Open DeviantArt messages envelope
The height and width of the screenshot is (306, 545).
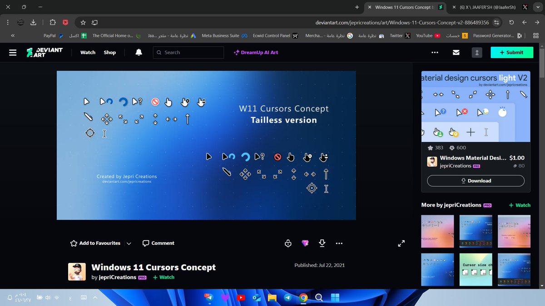click(x=456, y=53)
